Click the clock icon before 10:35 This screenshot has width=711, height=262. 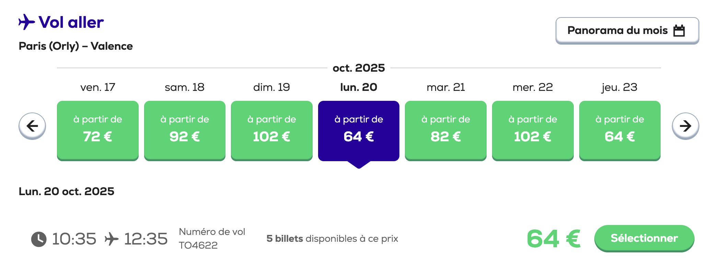(39, 239)
